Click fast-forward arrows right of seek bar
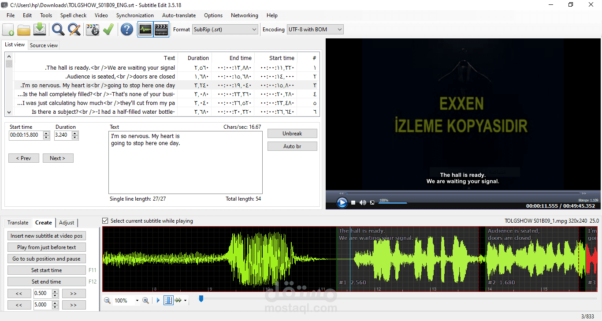602x321 pixels. 584,193
